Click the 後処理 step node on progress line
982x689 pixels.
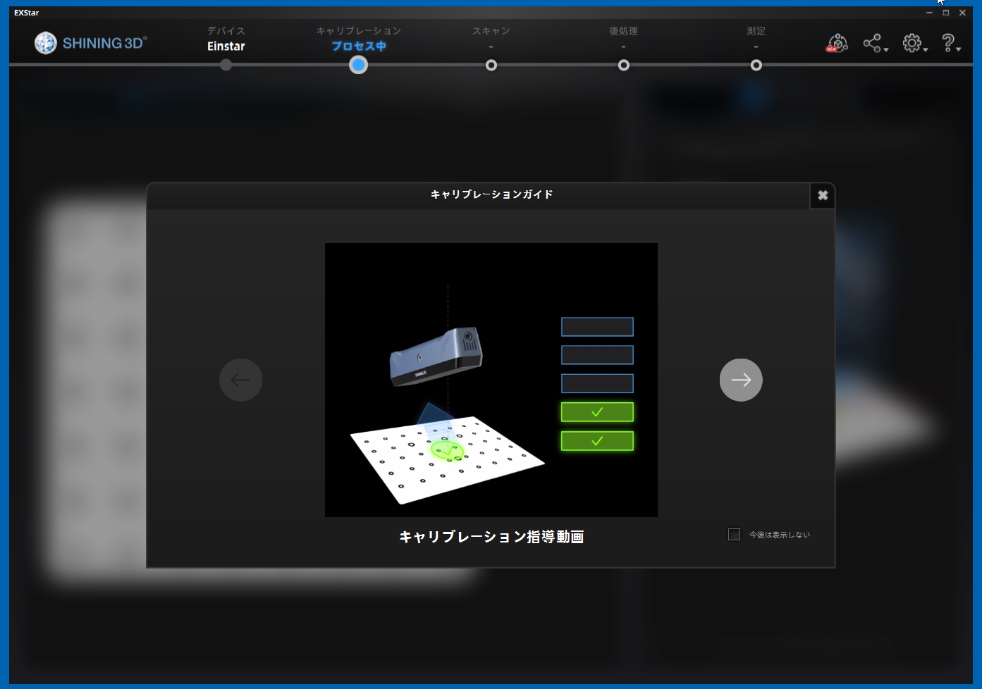pos(624,66)
